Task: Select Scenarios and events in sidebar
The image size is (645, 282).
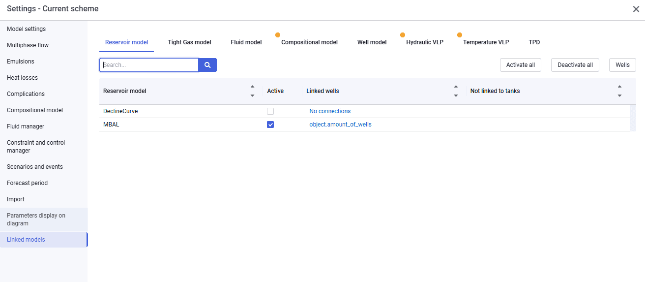Action: (x=44, y=167)
